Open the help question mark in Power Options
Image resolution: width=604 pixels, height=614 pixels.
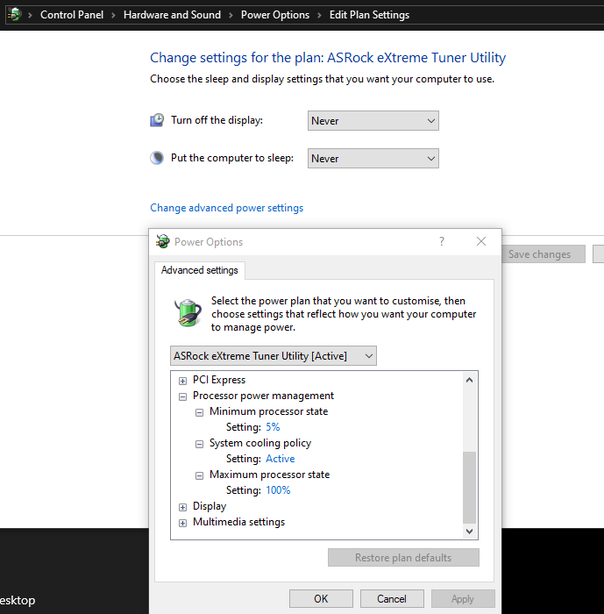coord(442,241)
